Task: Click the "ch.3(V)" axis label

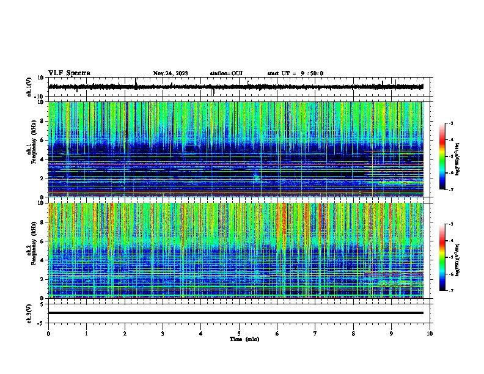Action: click(29, 313)
